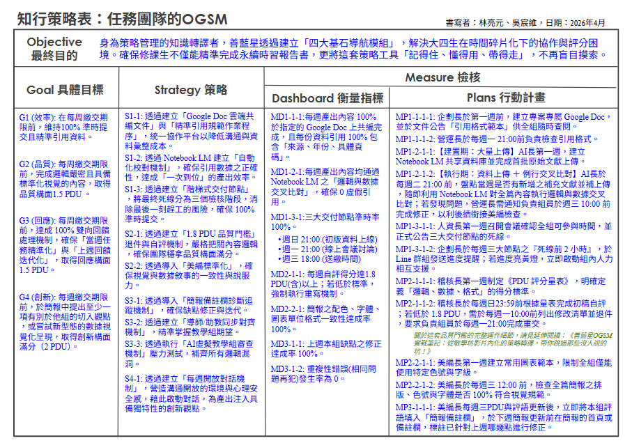
Task: Click the author and date line
Action: click(532, 22)
